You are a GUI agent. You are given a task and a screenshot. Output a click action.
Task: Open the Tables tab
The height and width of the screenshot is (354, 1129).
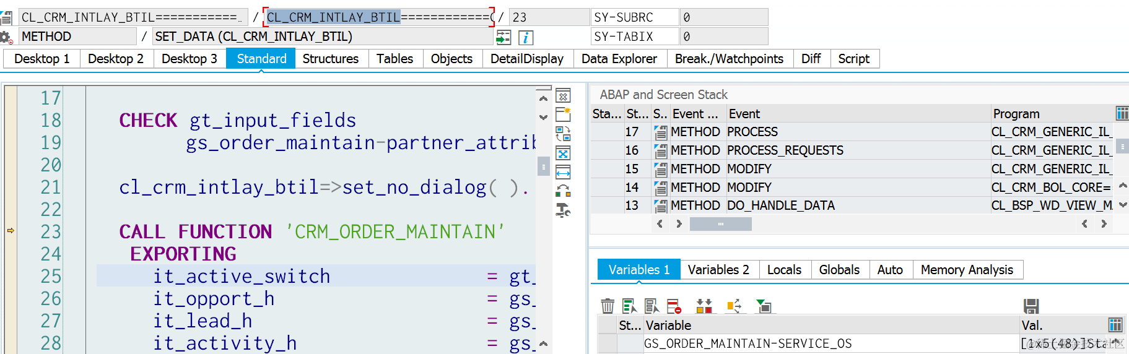coord(394,59)
